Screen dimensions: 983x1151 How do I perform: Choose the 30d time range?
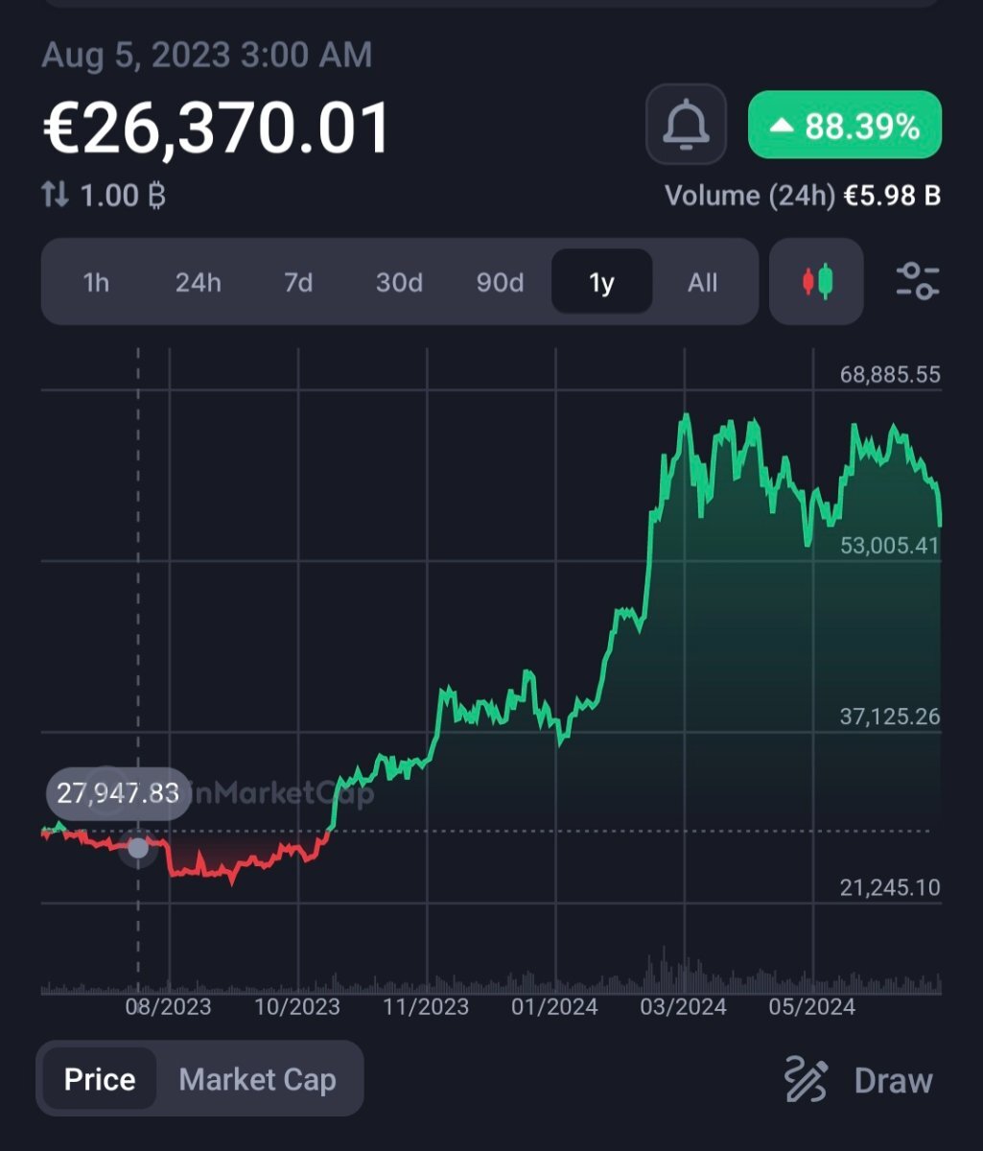pos(399,283)
